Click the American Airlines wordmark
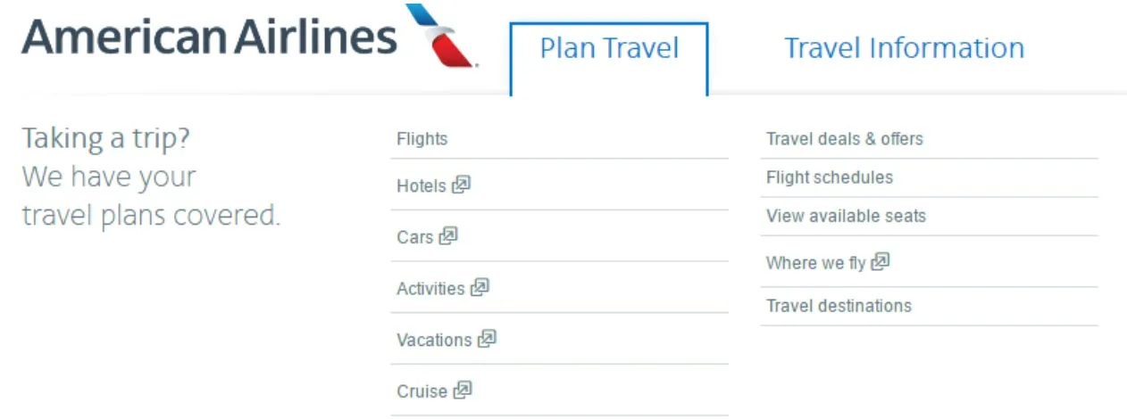 coord(209,37)
